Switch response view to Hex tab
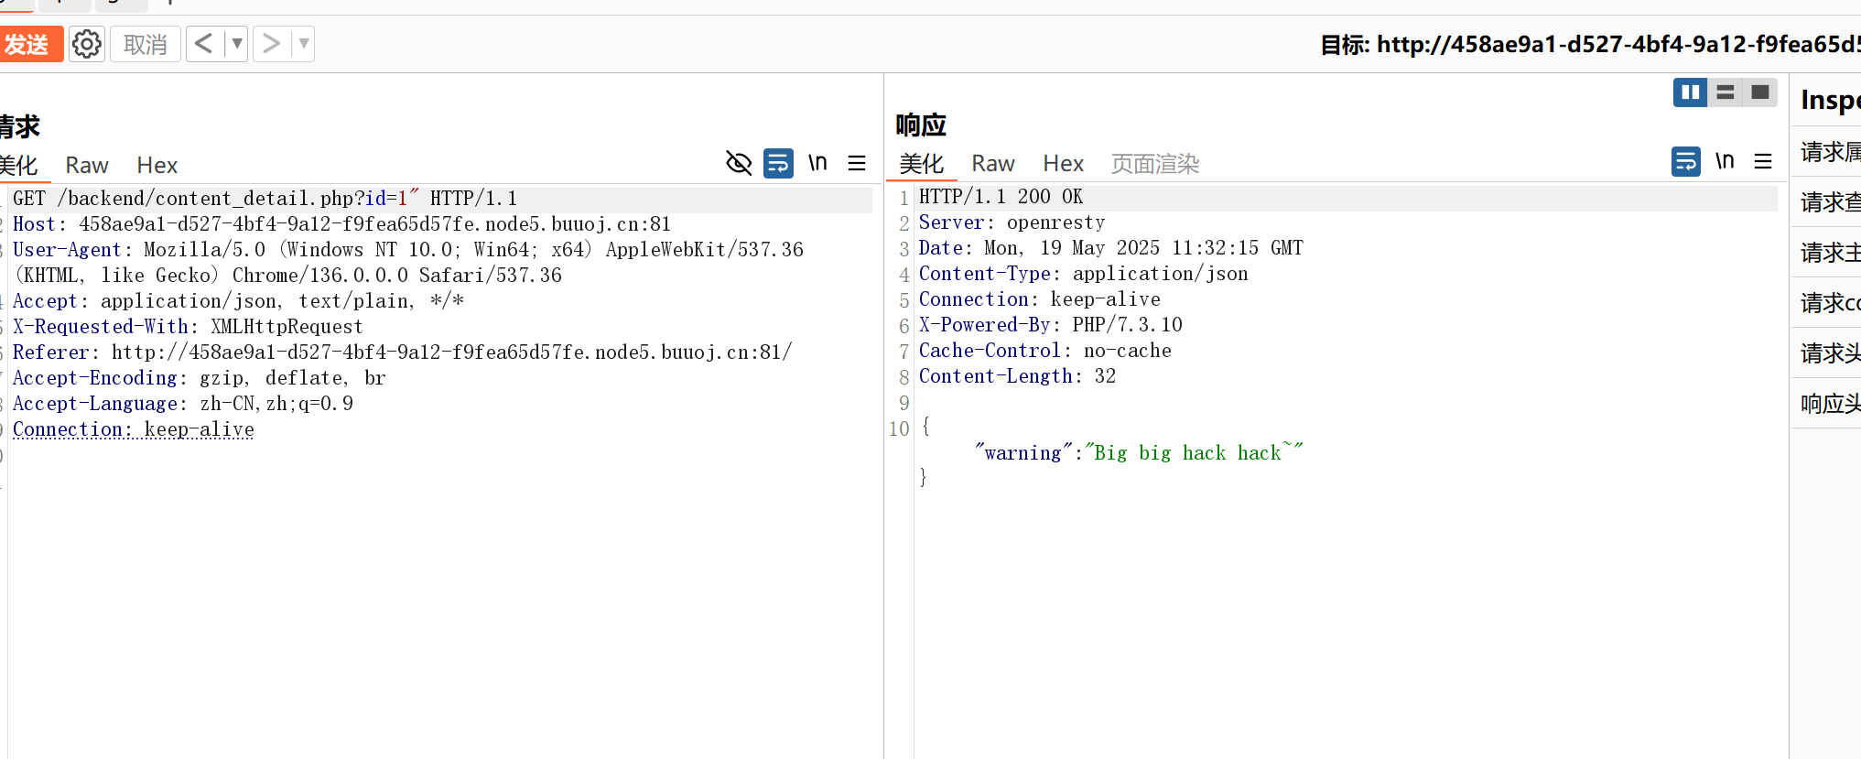This screenshot has height=759, width=1861. (1063, 164)
